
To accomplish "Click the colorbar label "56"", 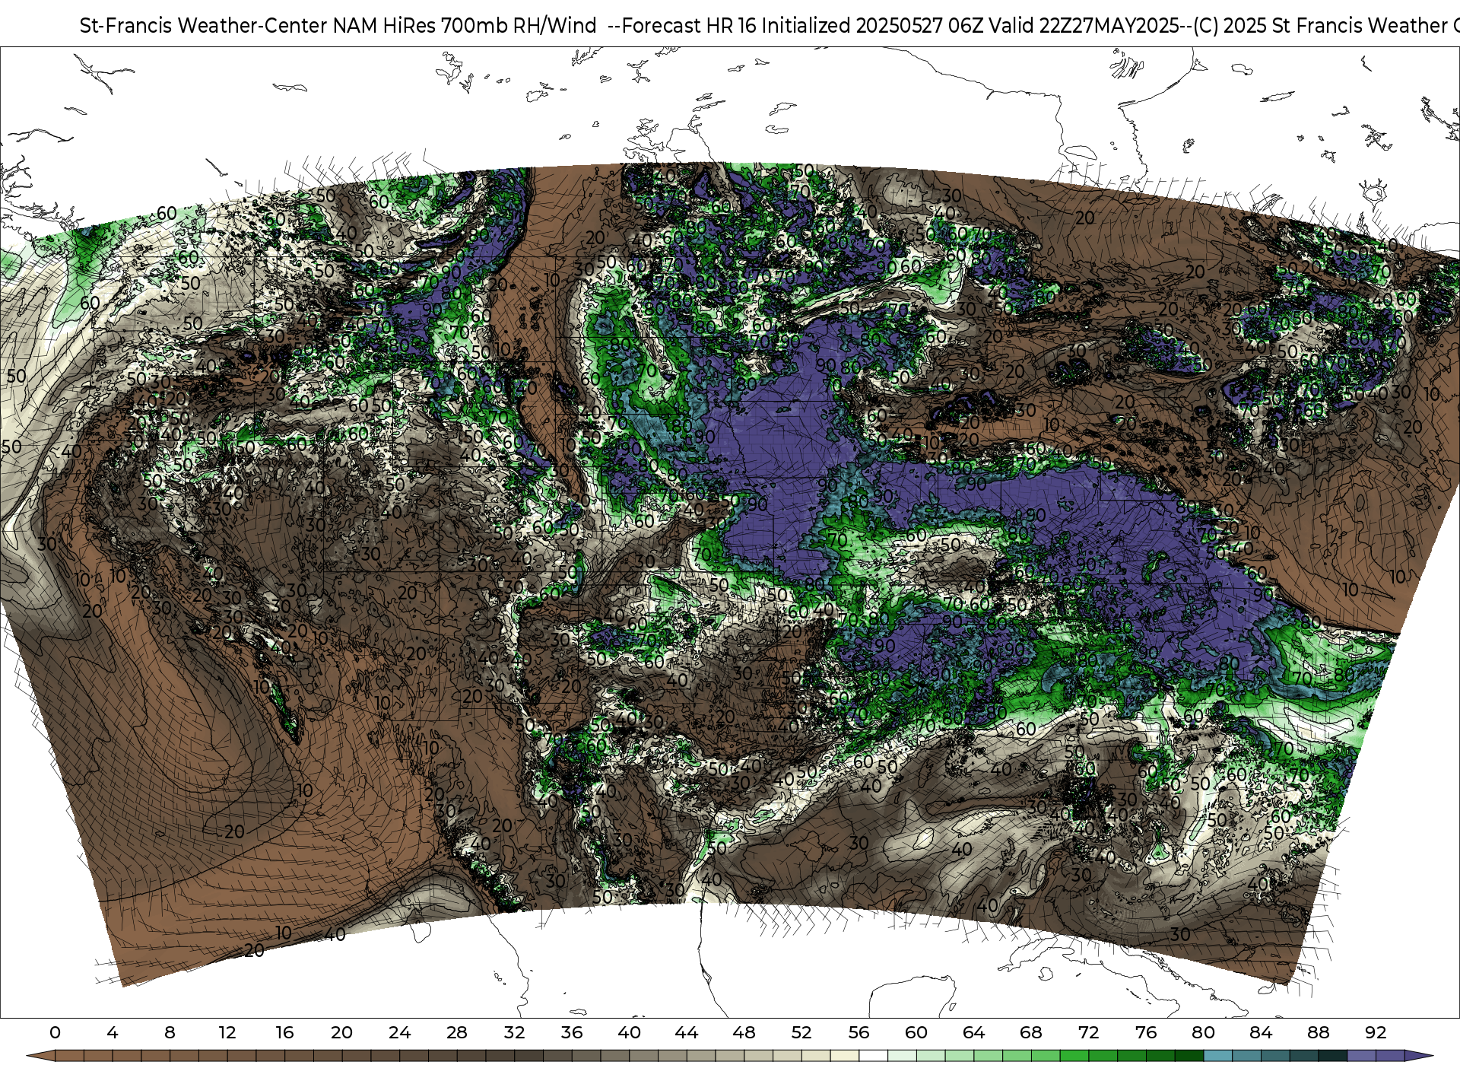I will coord(859,1032).
